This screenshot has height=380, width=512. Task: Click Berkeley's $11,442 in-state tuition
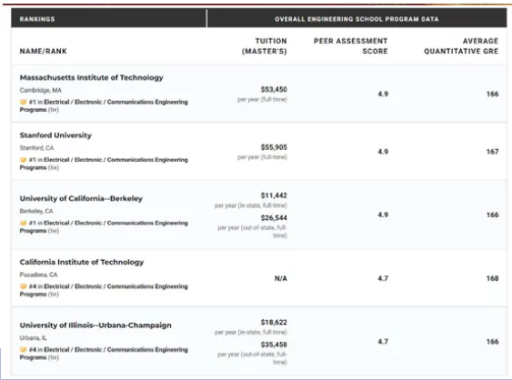pos(274,195)
